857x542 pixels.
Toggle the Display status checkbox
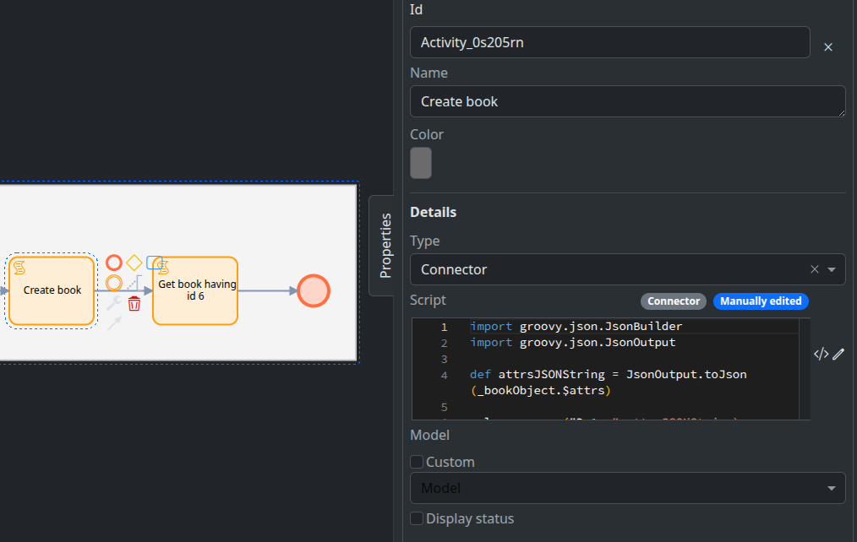click(x=417, y=518)
